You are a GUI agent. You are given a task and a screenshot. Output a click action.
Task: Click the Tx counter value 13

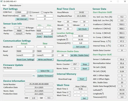coord(45,16)
